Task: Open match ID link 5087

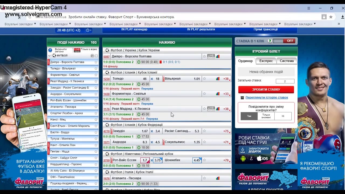Action: tap(106, 57)
